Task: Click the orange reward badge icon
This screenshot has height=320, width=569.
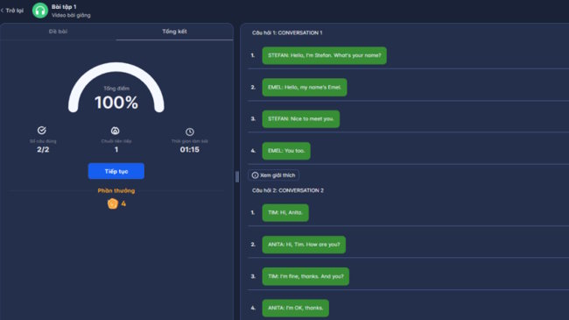Action: 113,203
